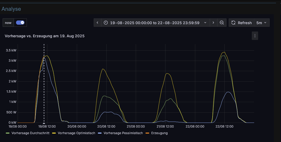Click blue color swatch of Vorhersage Pessimistisch
This screenshot has width=281, height=142.
pyautogui.click(x=100, y=133)
